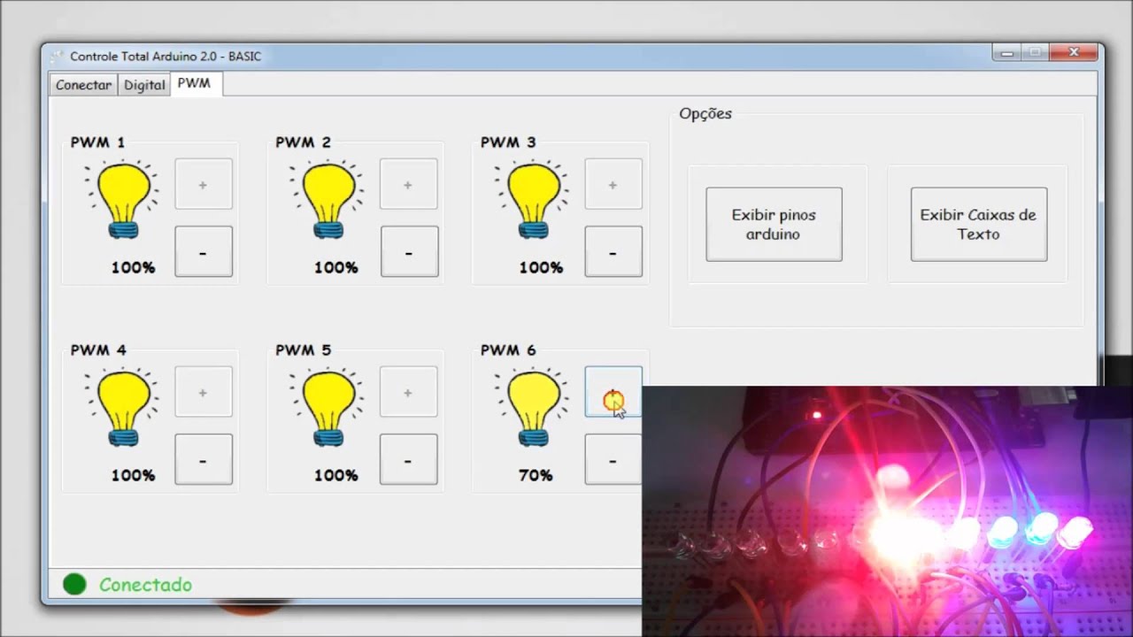The width and height of the screenshot is (1133, 637).
Task: Decrease PWM 3 with minus button
Action: point(613,251)
